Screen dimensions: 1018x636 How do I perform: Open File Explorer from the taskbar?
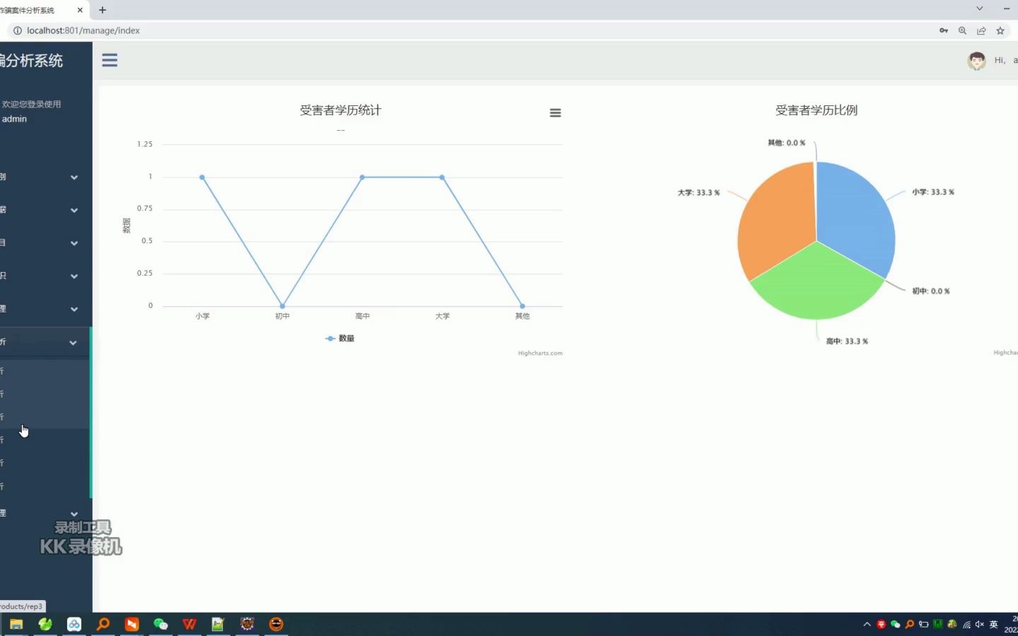click(x=16, y=625)
